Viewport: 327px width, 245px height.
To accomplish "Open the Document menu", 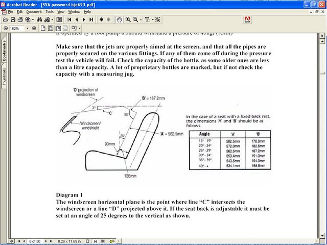I will click(34, 11).
